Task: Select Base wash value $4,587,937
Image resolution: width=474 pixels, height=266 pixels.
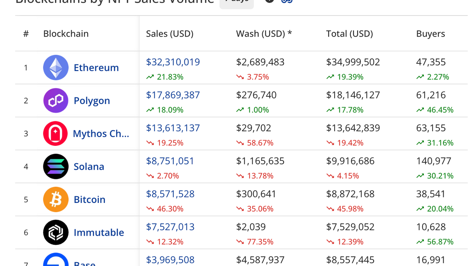Action: click(260, 260)
